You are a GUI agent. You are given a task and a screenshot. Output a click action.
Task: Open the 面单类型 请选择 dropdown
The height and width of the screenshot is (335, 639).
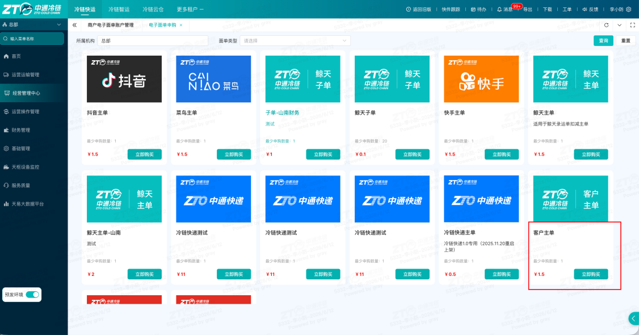295,41
